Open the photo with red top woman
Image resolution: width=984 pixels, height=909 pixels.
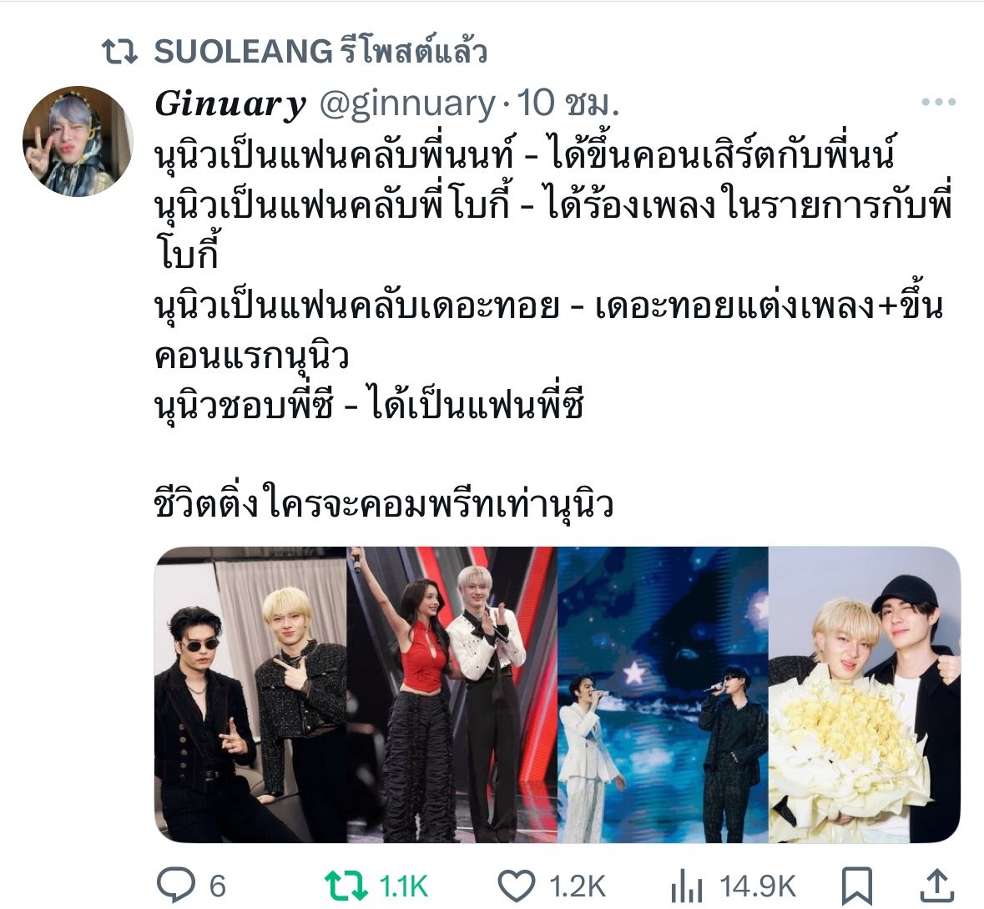pos(452,695)
